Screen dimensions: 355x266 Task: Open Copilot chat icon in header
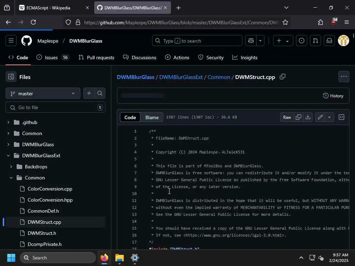tap(251, 41)
